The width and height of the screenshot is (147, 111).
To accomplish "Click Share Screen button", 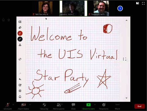I will pyautogui.click(x=89, y=106).
